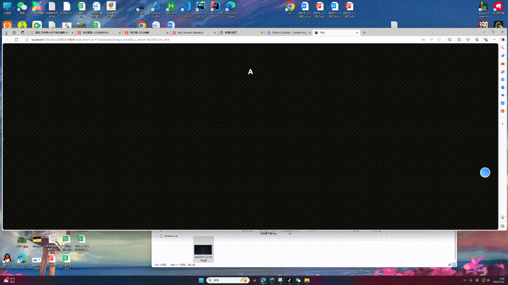Open File Explorer from the taskbar
Screen dimensions: 508x285
(307, 280)
